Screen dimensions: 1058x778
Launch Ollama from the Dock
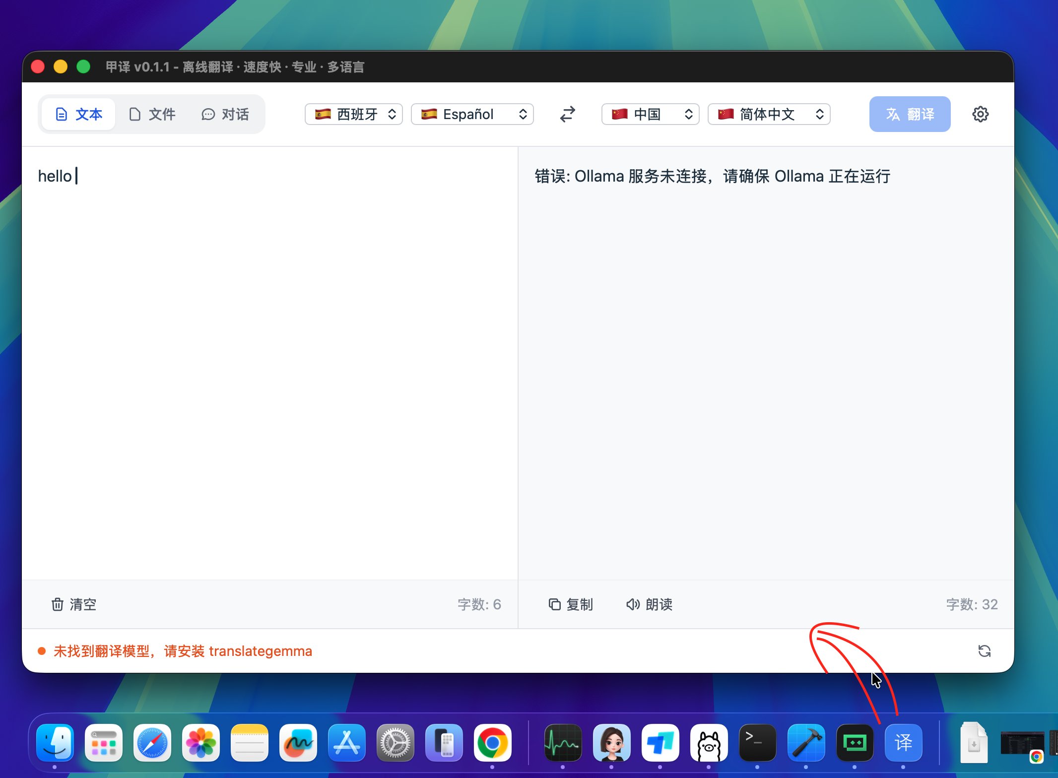[x=709, y=743]
